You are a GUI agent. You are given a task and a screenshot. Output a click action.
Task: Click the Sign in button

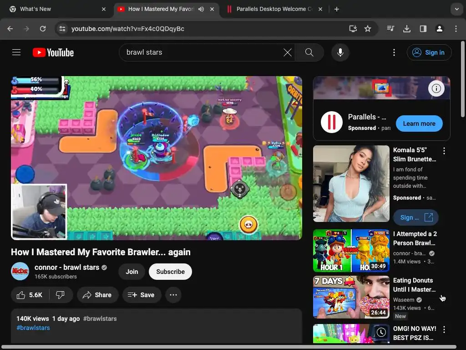click(x=429, y=52)
